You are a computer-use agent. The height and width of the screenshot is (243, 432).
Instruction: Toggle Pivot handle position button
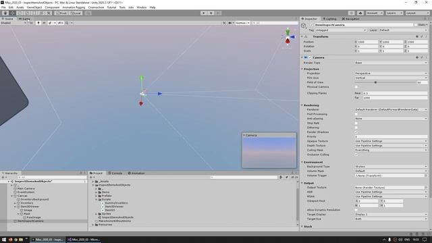[x=61, y=13]
